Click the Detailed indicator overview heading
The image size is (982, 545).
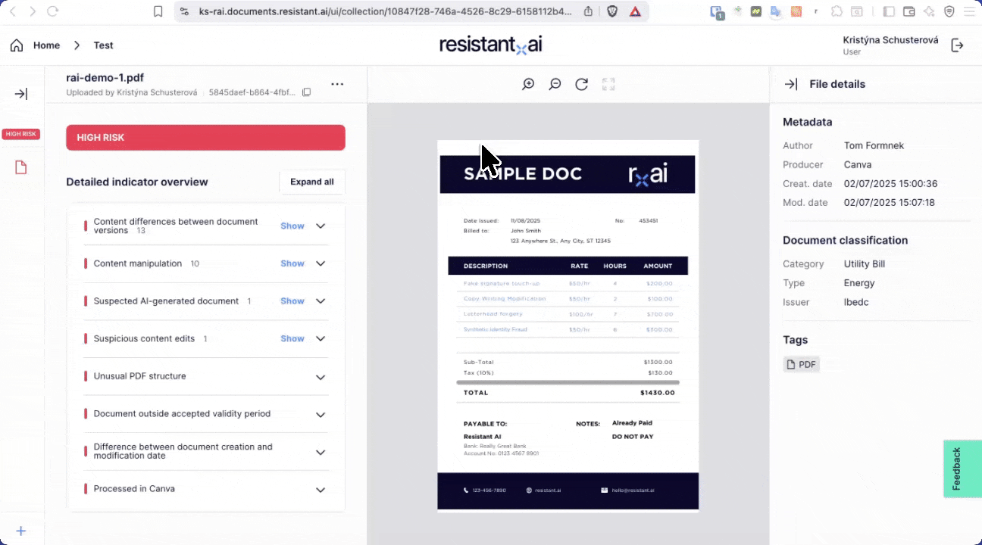coord(137,182)
